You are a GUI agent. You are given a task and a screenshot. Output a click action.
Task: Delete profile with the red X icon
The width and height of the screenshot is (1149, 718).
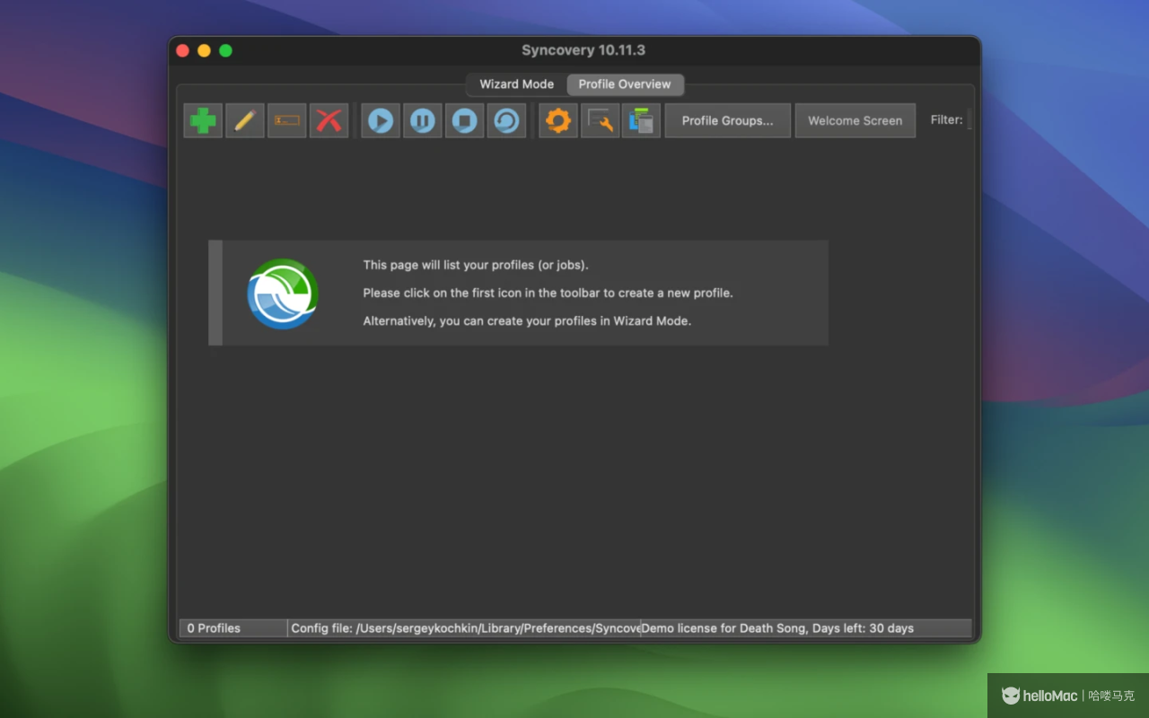click(329, 120)
